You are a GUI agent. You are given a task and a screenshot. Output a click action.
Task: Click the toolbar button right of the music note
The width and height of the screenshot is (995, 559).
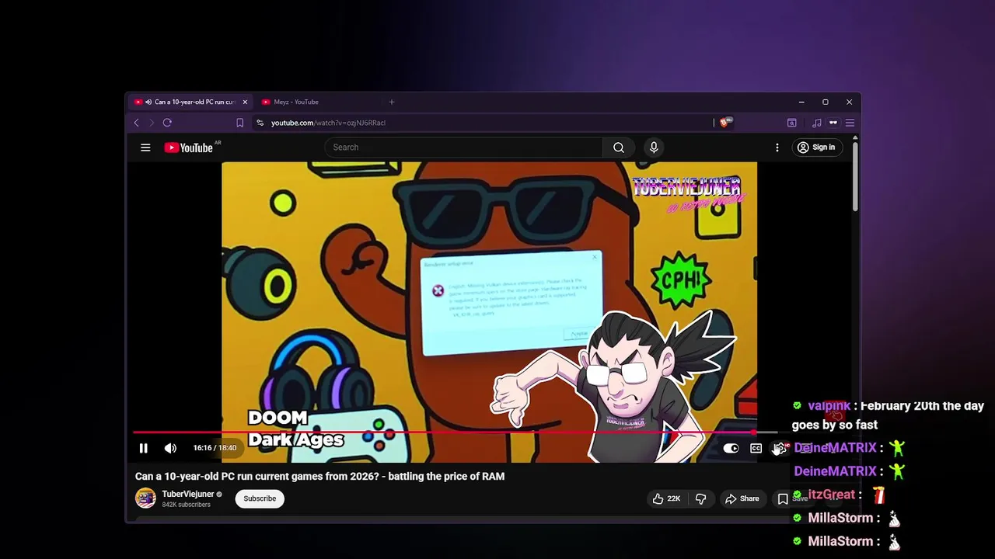coord(833,123)
